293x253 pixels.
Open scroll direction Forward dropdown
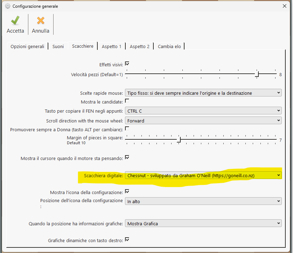203,121
